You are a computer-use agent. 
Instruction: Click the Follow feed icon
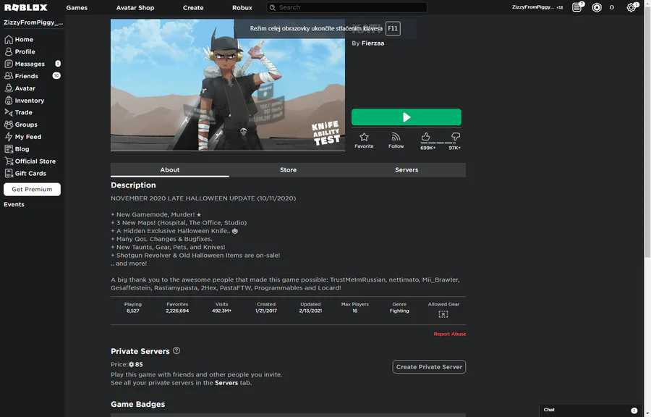[396, 137]
